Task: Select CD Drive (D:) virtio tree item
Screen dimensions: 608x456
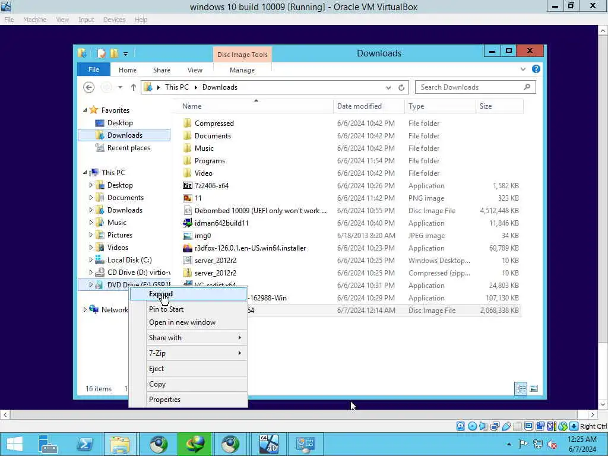Action: click(134, 272)
